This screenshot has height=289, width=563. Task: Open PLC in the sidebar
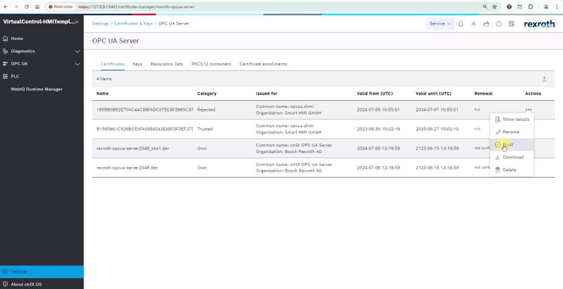(x=15, y=76)
